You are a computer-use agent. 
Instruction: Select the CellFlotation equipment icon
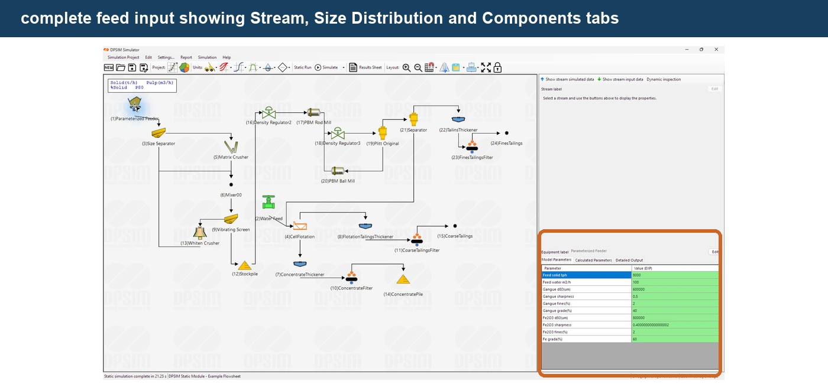(300, 226)
